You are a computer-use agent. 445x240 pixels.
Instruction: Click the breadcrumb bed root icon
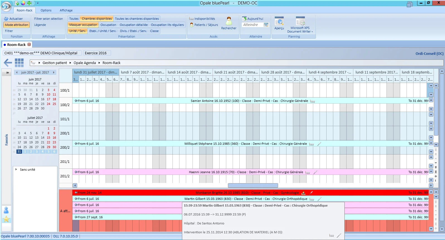point(33,63)
